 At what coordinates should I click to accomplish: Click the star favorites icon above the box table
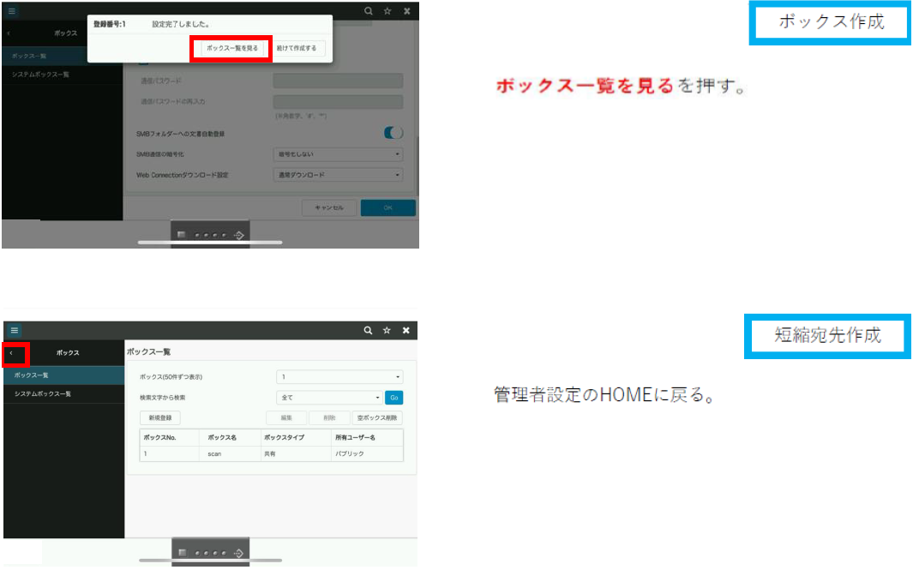pyautogui.click(x=387, y=330)
